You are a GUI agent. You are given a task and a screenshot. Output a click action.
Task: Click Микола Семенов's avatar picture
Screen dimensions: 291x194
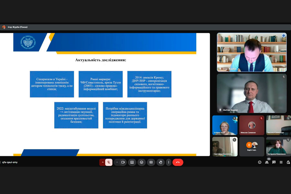[x=252, y=125]
